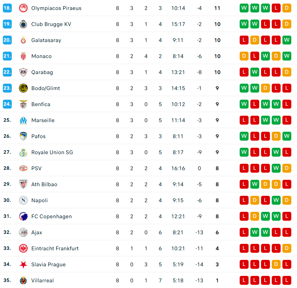297x288 pixels.
Task: Click the Ajax team logo
Action: click(23, 232)
